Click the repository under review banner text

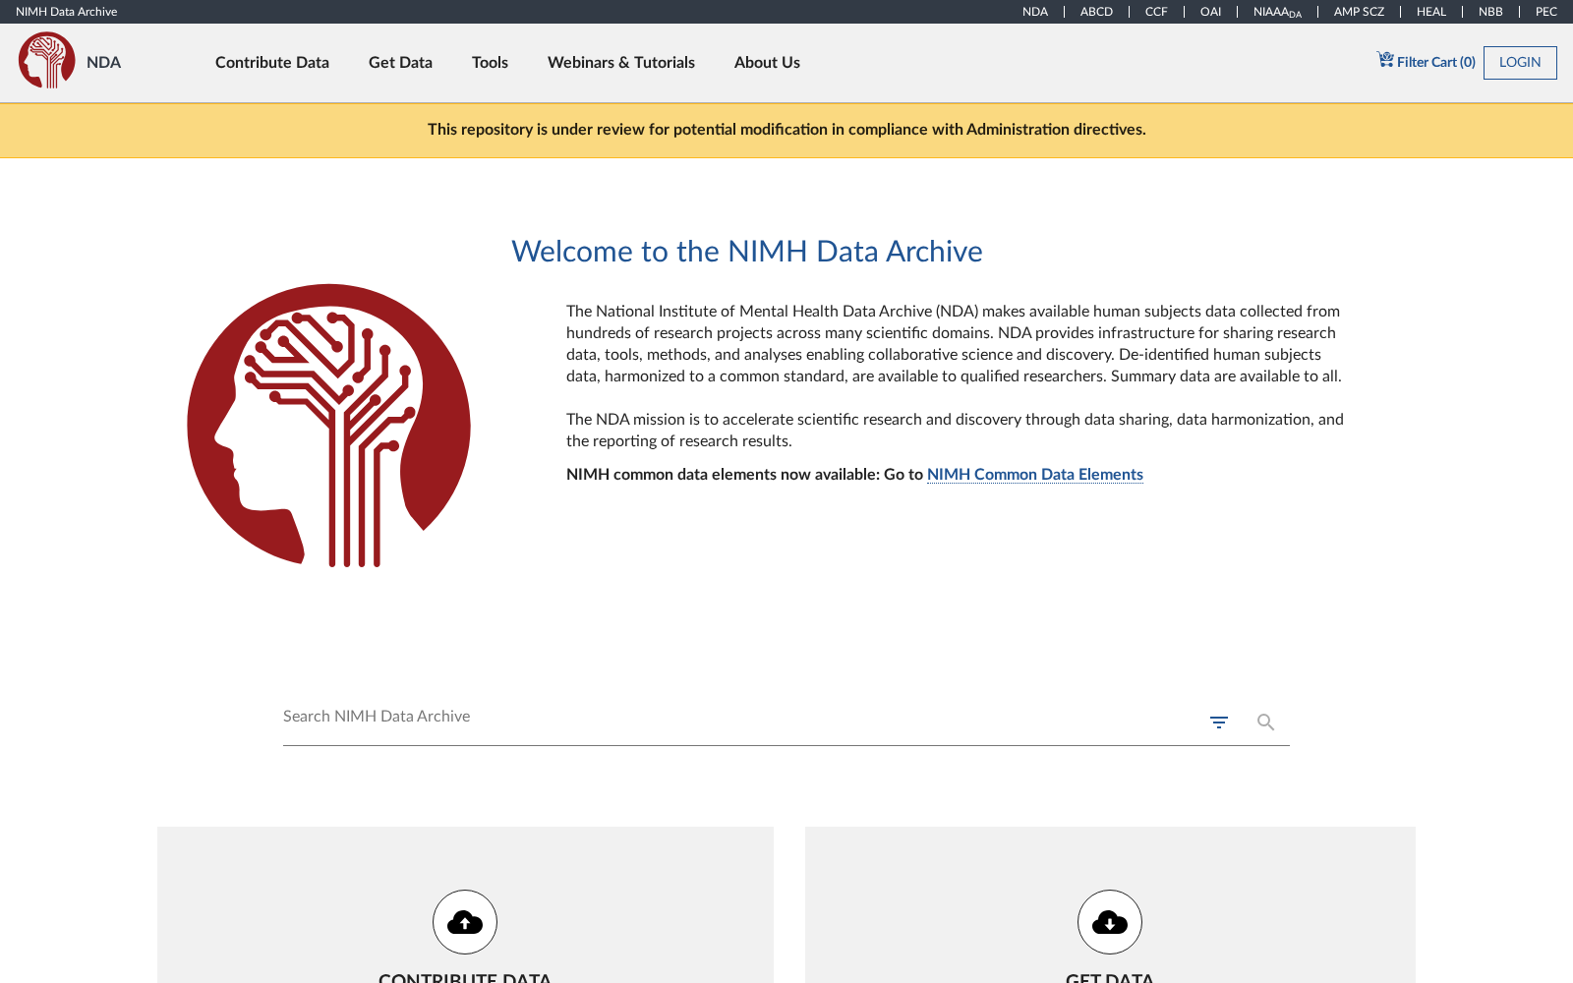786,130
